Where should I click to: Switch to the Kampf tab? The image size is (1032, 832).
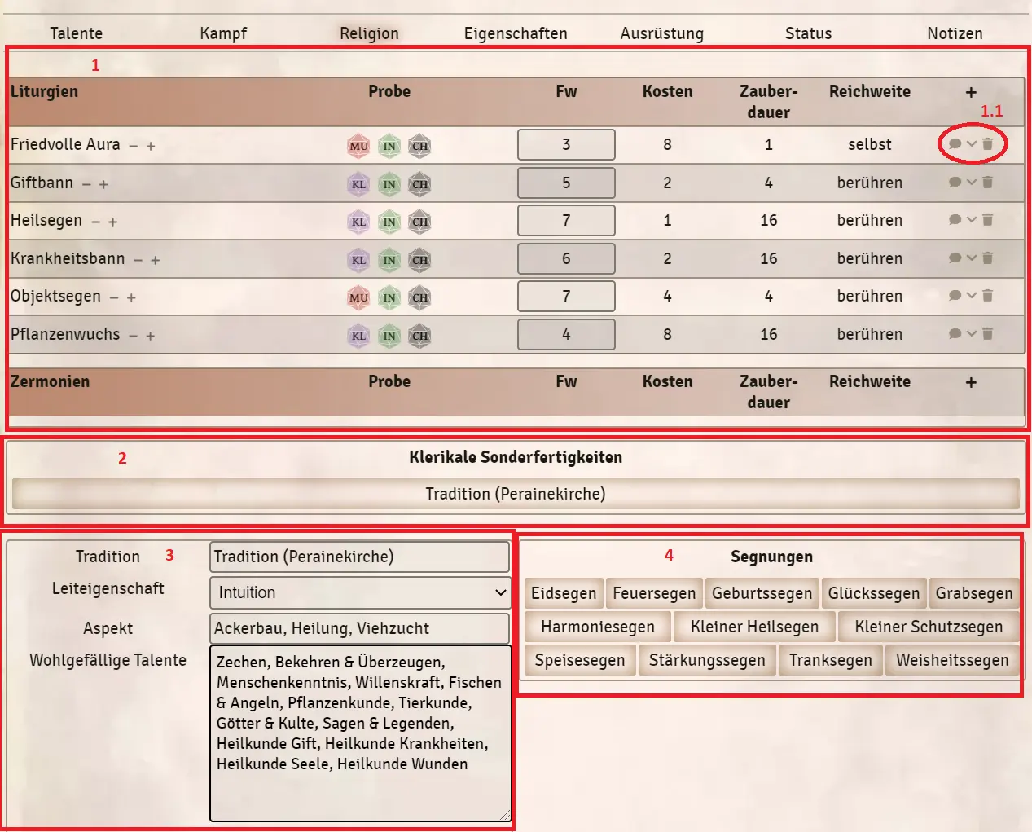pyautogui.click(x=223, y=33)
